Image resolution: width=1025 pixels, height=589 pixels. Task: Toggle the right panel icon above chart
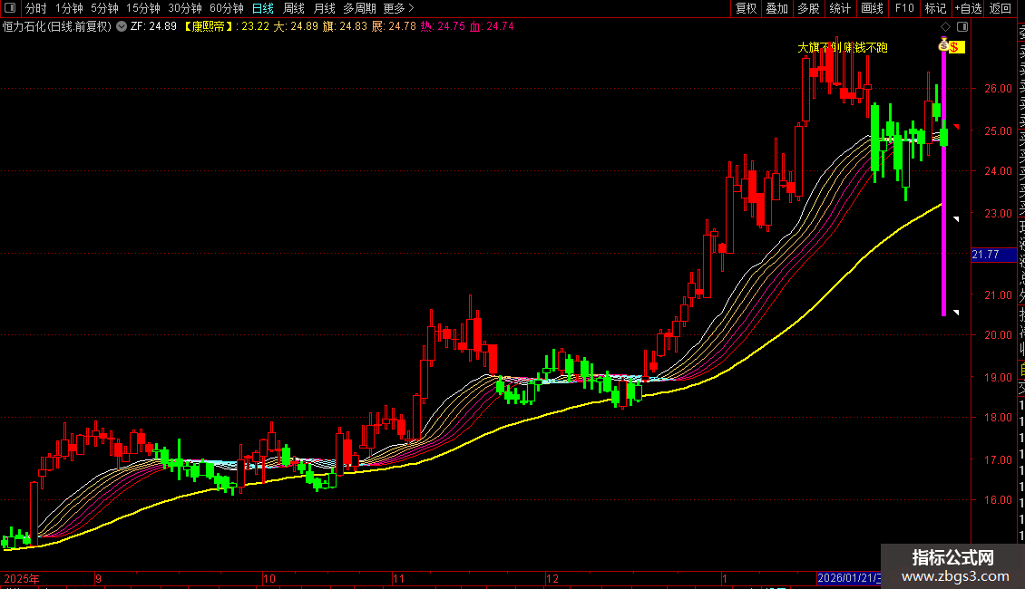[x=962, y=26]
